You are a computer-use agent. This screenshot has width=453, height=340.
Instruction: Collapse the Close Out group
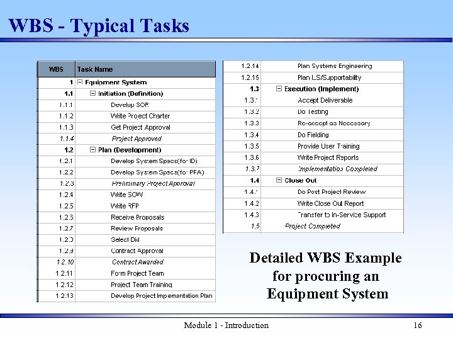[x=279, y=180]
